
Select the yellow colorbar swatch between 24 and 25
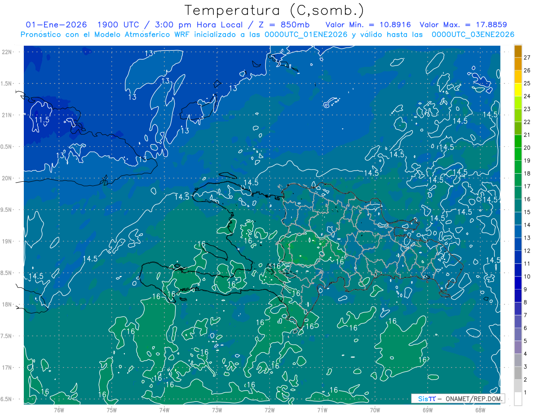pyautogui.click(x=518, y=89)
